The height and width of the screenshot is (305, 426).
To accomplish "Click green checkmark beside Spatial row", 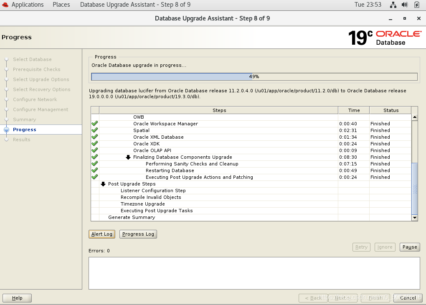I will [x=94, y=130].
